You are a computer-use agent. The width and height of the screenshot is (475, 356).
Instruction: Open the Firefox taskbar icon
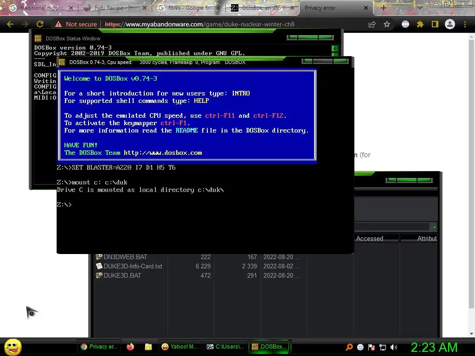[130, 347]
